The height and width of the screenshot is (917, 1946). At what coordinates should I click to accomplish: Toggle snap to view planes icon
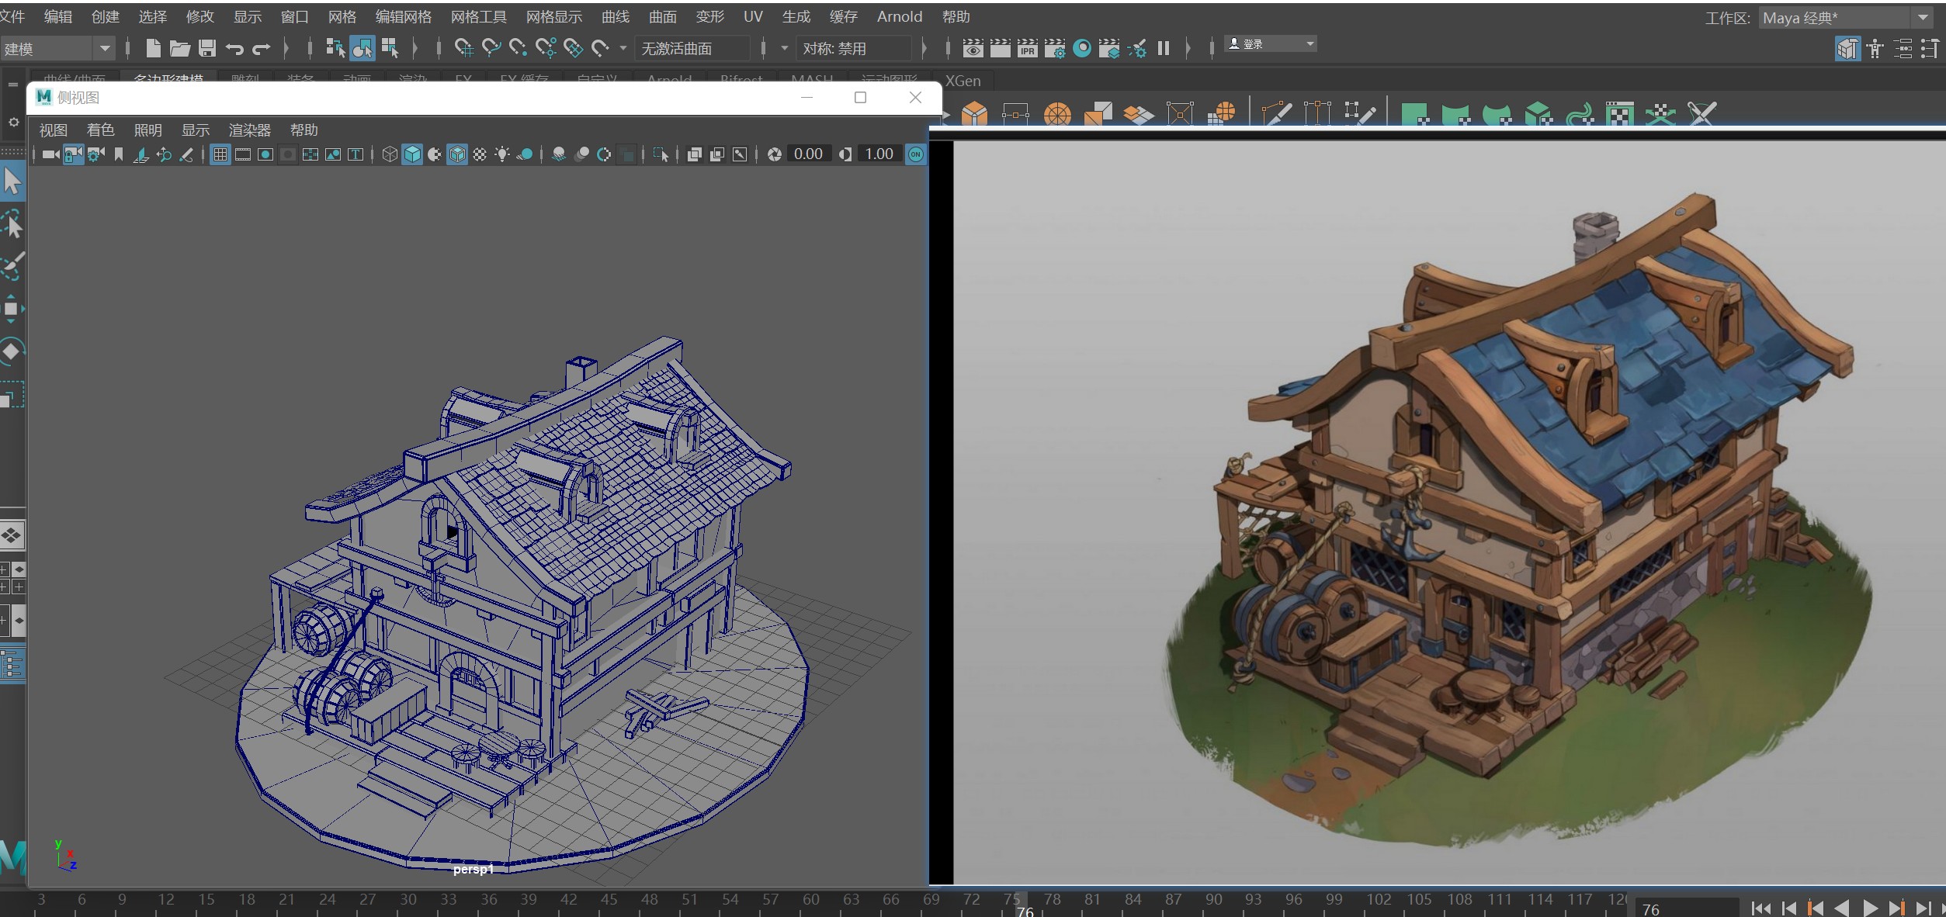573,48
